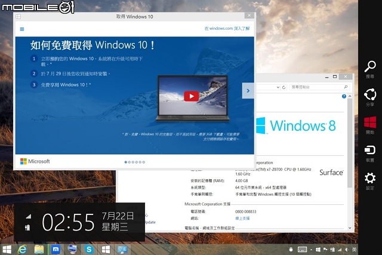
Task: Open the hamburger menu in Get Windows 10
Action: (22, 29)
